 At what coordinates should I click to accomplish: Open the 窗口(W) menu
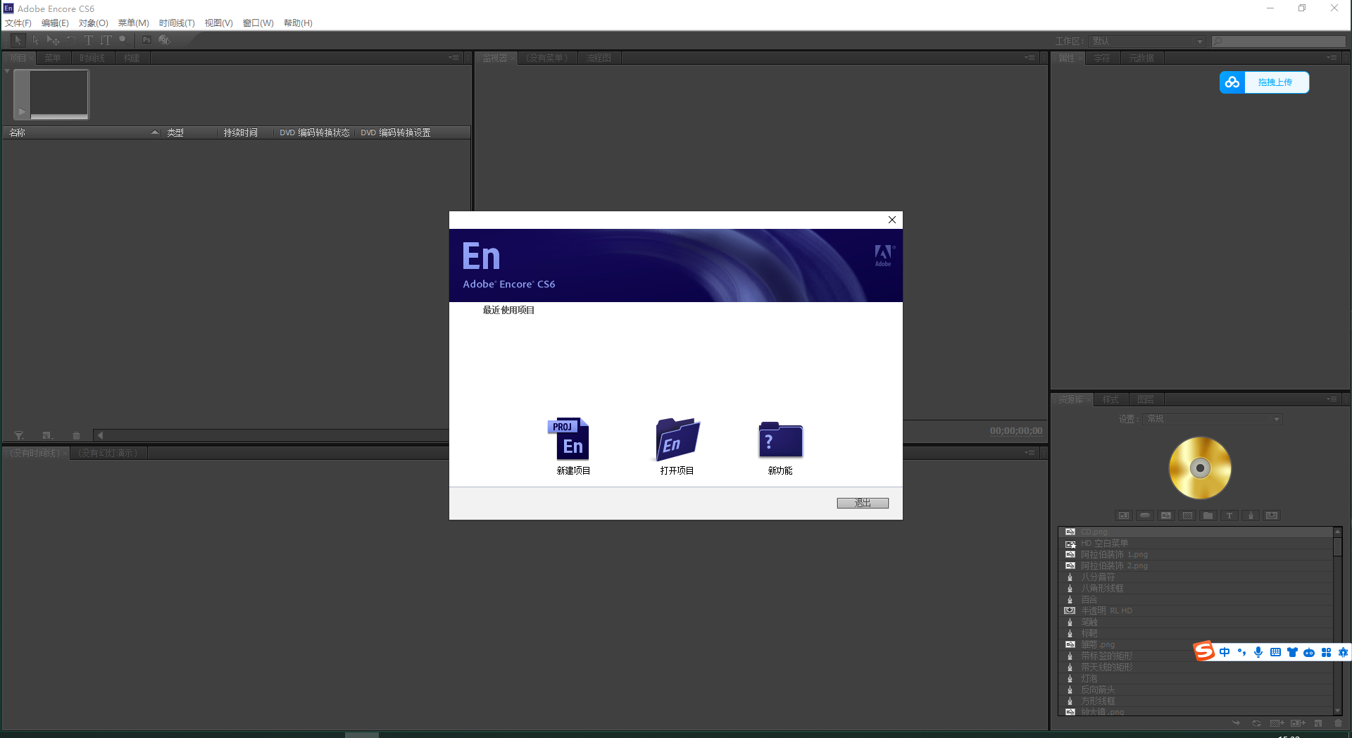click(258, 23)
